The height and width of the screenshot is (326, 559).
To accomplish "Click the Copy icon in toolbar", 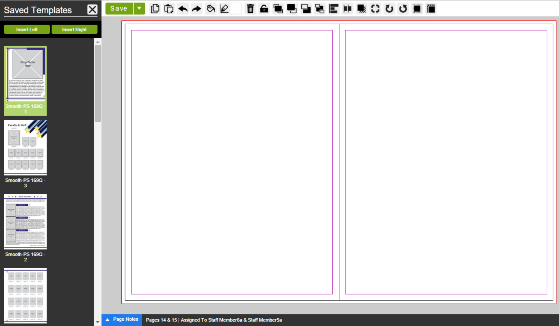I will point(155,8).
